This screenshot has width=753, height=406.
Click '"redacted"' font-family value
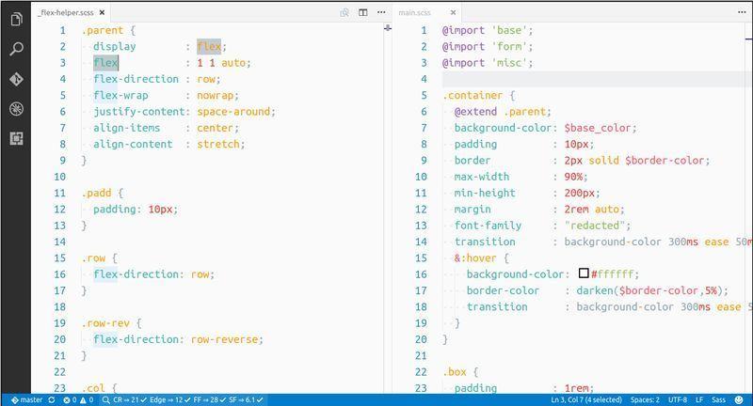pyautogui.click(x=595, y=226)
